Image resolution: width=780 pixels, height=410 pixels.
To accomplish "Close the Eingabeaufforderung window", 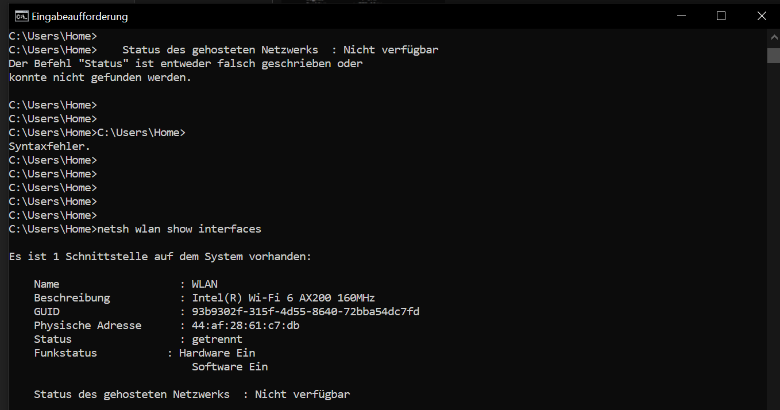I will tap(760, 16).
